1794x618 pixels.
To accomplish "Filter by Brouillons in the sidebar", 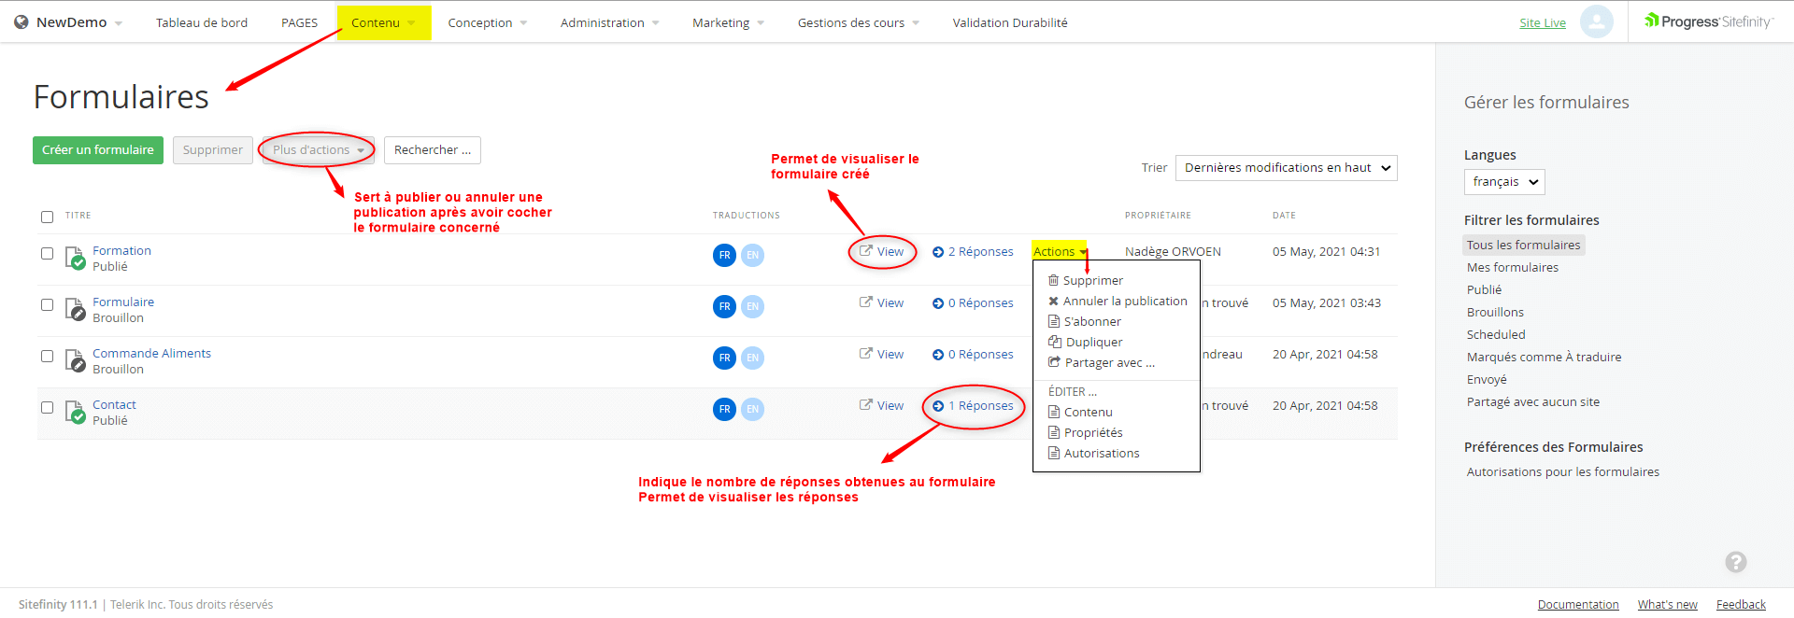I will click(1495, 313).
